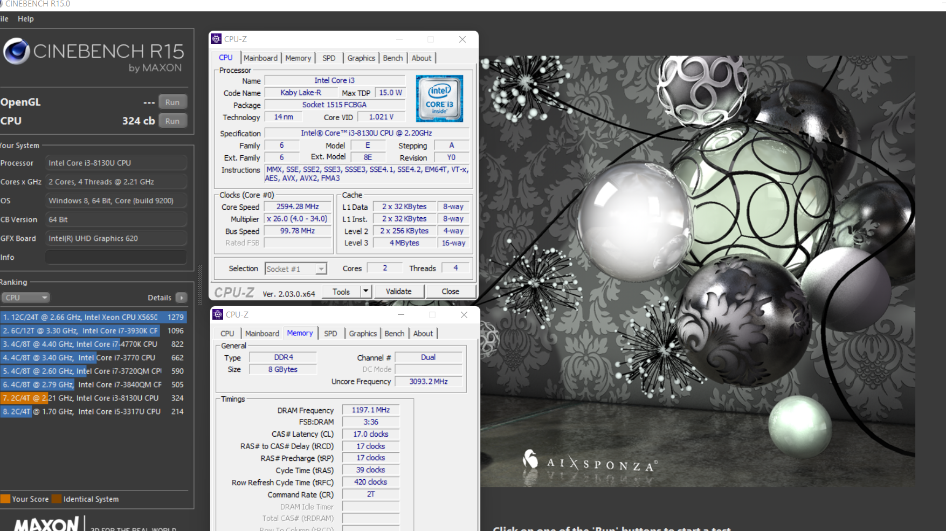Screen dimensions: 946x531
Task: Click the memory Type value DDR4
Action: coord(284,357)
